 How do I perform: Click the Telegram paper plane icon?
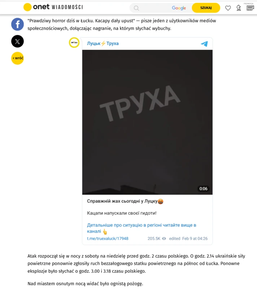click(204, 44)
